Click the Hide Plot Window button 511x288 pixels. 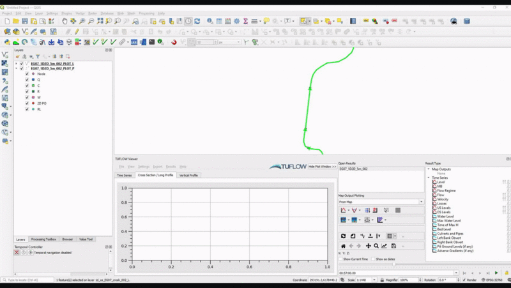click(323, 166)
